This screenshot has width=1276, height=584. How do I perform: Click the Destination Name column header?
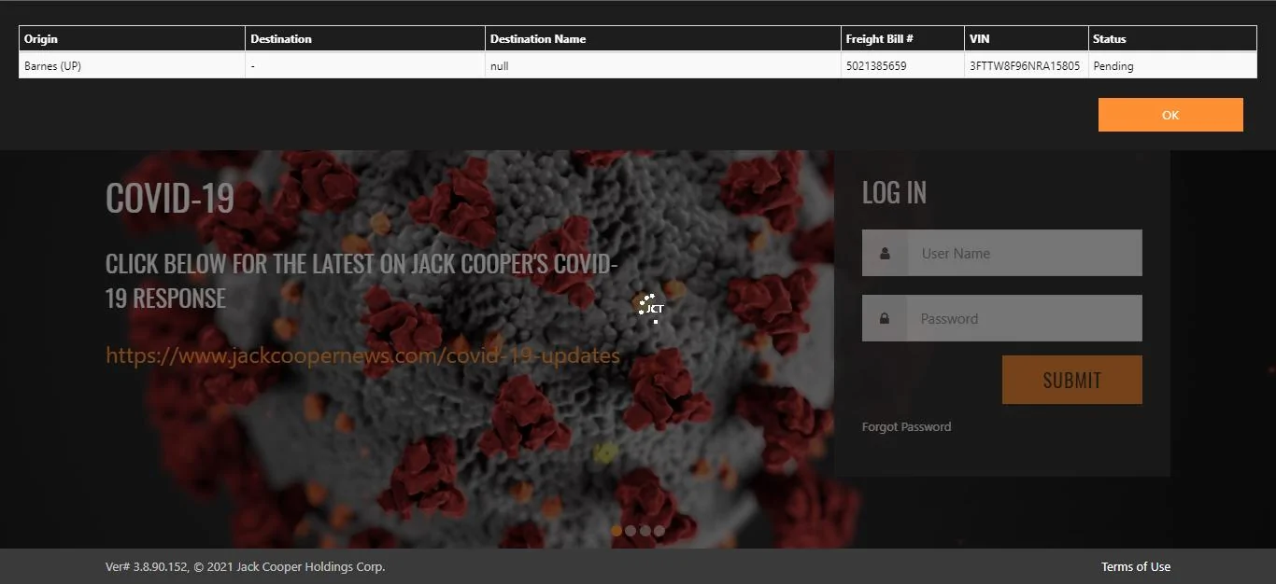coord(663,38)
